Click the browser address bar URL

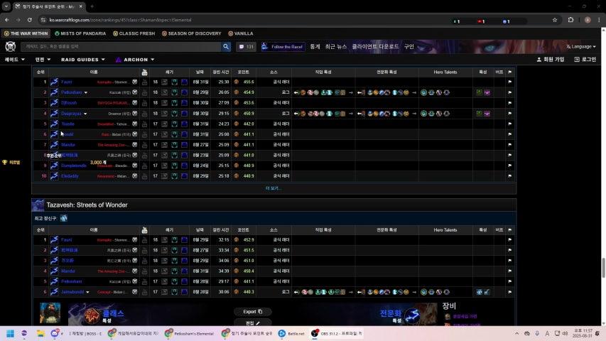click(x=121, y=20)
